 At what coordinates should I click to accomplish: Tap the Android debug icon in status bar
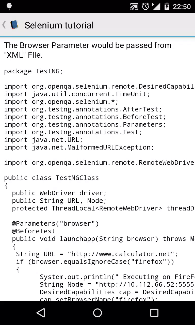[x=9, y=6]
